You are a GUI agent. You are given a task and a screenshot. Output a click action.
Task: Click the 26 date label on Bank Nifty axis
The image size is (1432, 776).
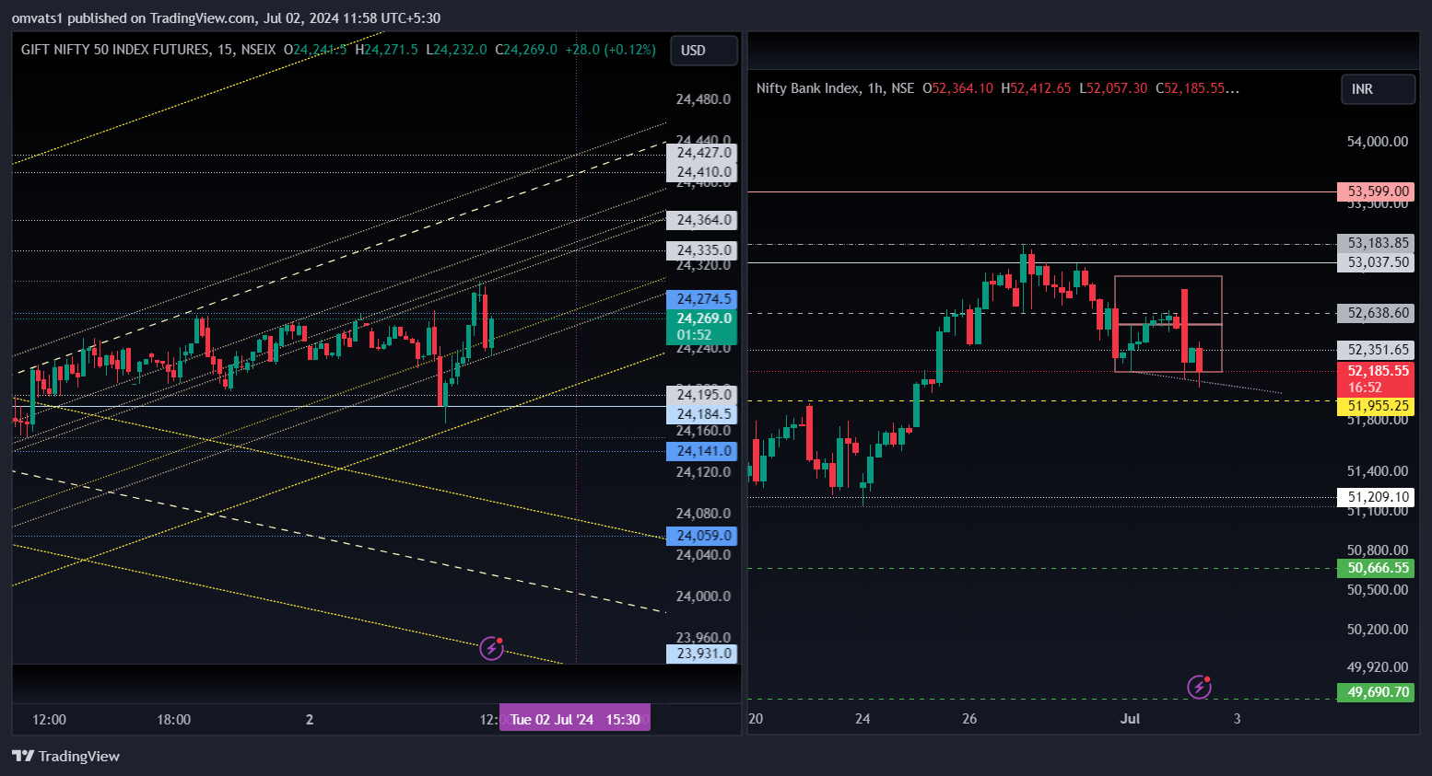tap(969, 719)
